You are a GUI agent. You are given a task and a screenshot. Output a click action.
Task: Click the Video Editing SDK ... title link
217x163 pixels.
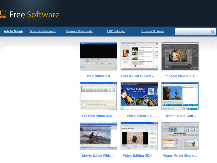[139, 156]
